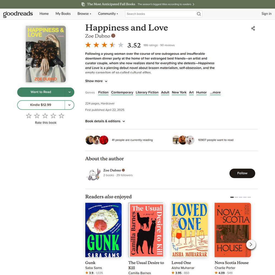Follow author Zoe Dubno
The image size is (275, 275).
[242, 173]
